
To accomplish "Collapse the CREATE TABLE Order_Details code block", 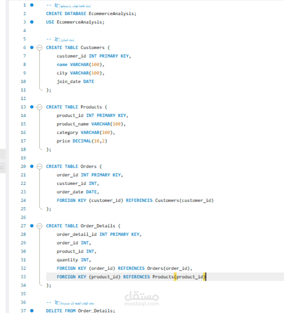I will click(x=40, y=226).
